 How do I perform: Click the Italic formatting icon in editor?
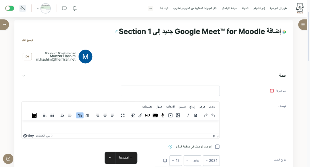point(188,115)
